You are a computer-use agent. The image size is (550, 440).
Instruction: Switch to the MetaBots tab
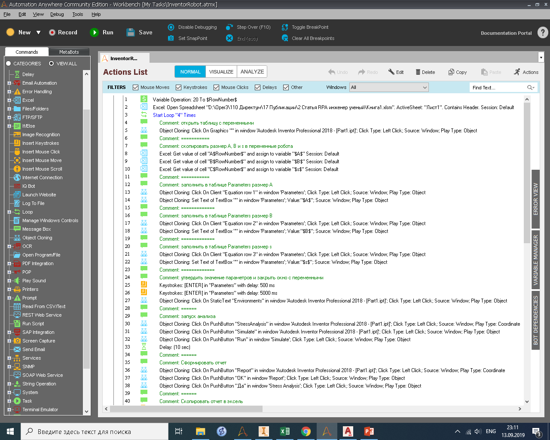pos(69,52)
